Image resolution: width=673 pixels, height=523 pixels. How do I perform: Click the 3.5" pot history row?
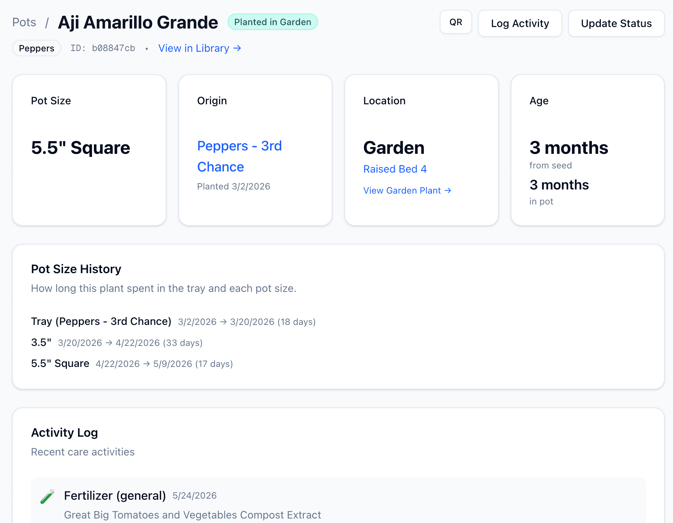pos(117,343)
